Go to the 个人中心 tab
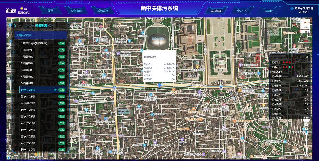The width and height of the screenshot is (319, 161). pos(242,11)
